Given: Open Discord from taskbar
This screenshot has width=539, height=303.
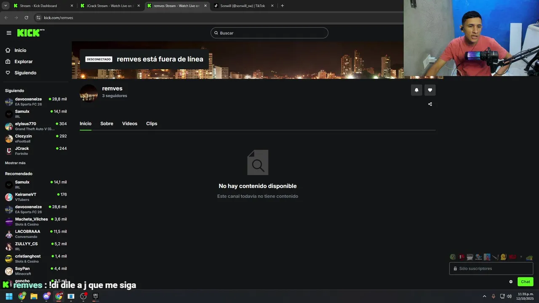Looking at the screenshot, I should [46, 296].
